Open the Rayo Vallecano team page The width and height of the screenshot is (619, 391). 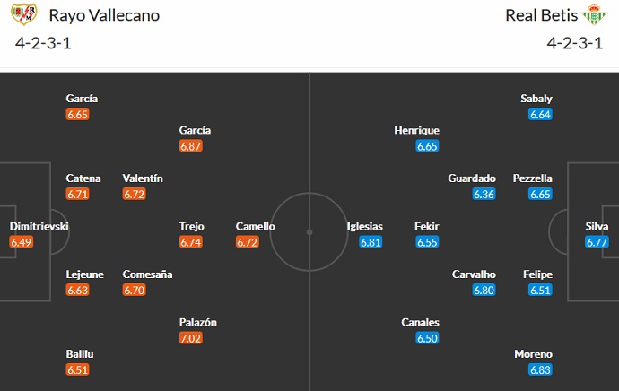pos(105,15)
